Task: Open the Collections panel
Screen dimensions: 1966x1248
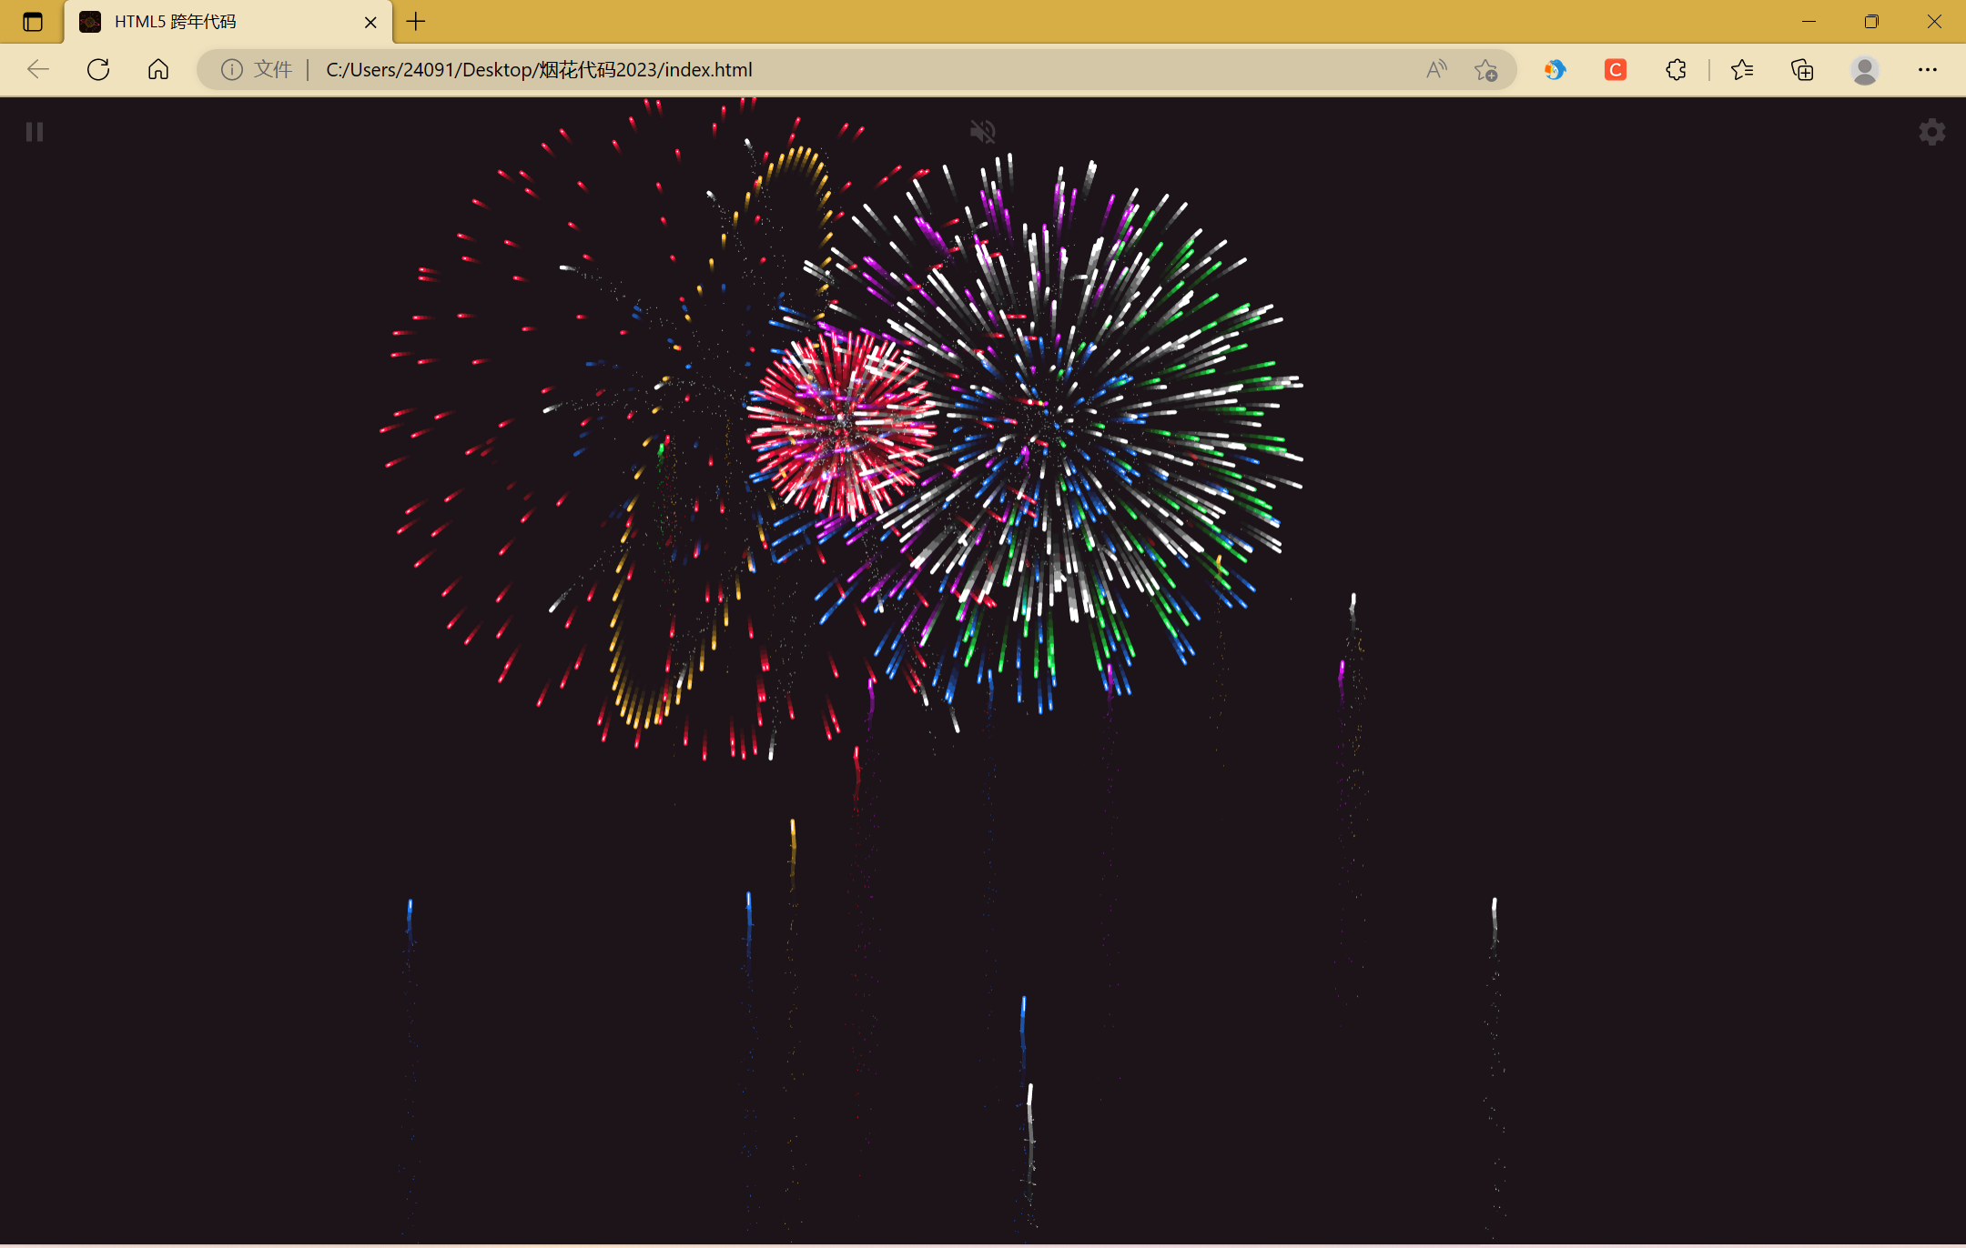Action: 1802,69
